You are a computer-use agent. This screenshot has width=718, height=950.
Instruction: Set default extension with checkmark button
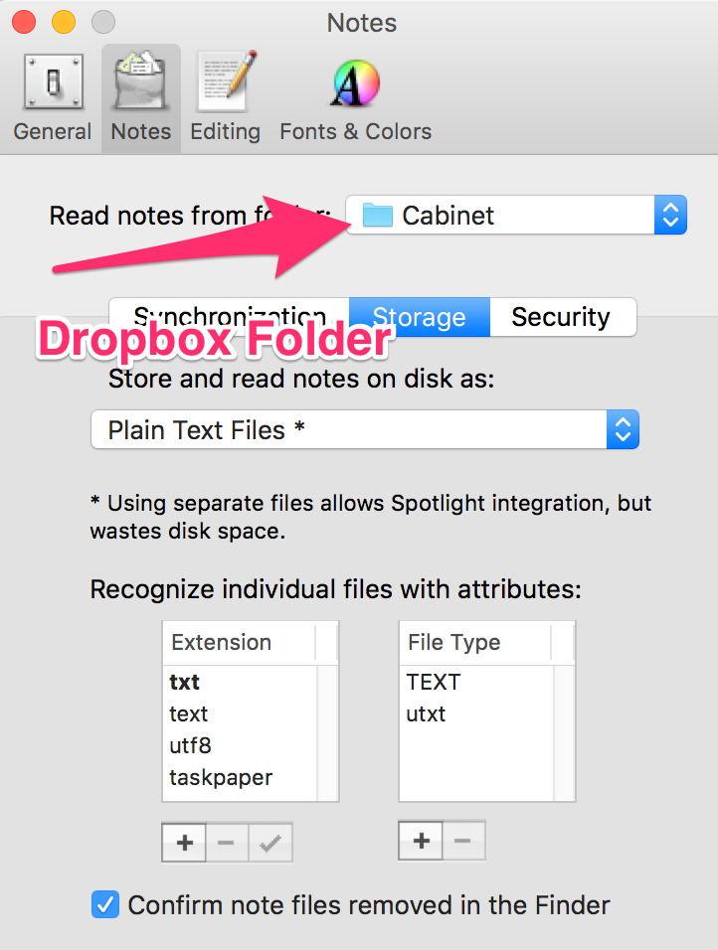(269, 842)
